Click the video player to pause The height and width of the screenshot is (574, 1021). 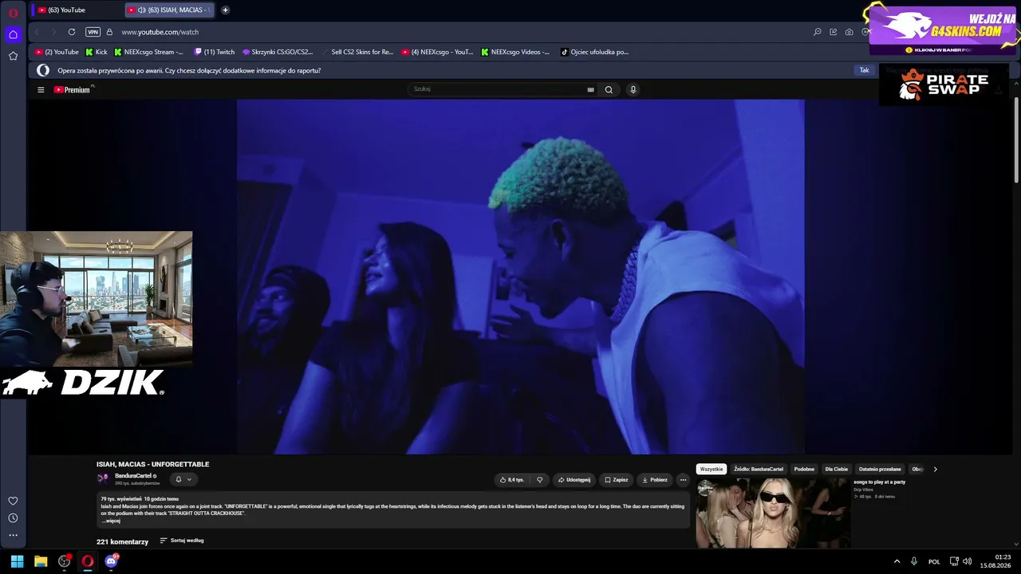520,276
